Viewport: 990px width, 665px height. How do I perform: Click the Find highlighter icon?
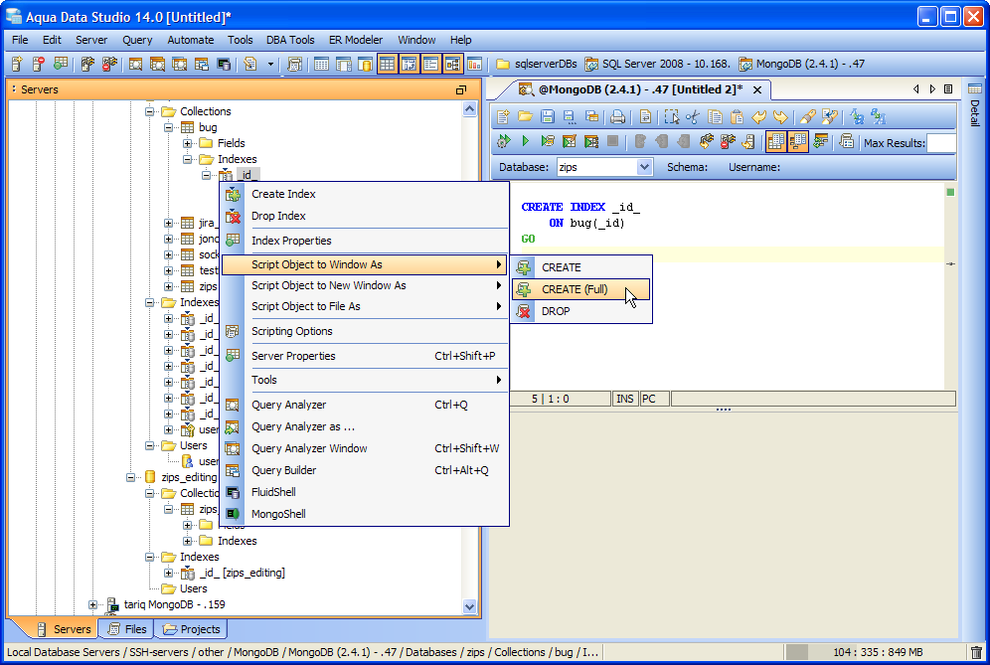pos(807,117)
